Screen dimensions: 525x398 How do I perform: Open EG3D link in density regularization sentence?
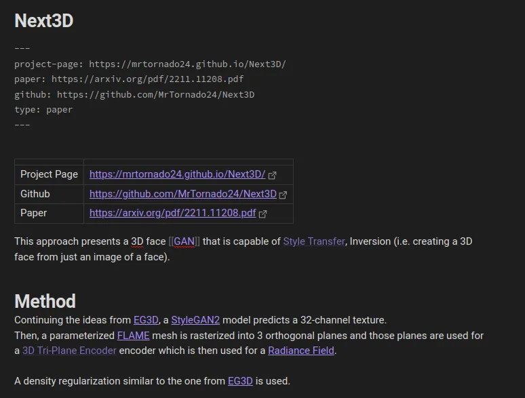pyautogui.click(x=240, y=381)
